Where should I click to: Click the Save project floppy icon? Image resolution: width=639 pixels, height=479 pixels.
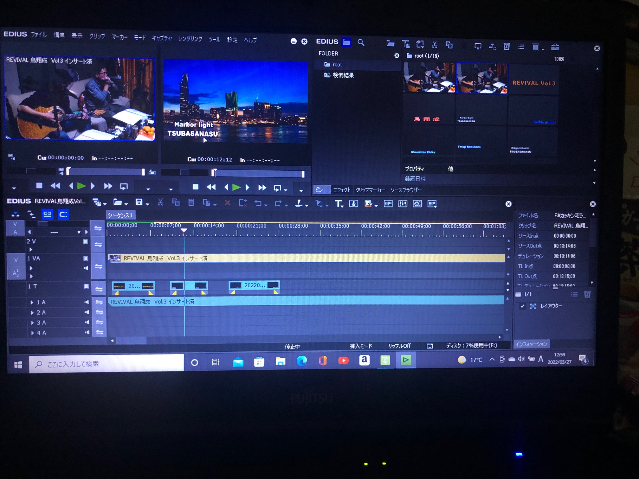coord(139,202)
